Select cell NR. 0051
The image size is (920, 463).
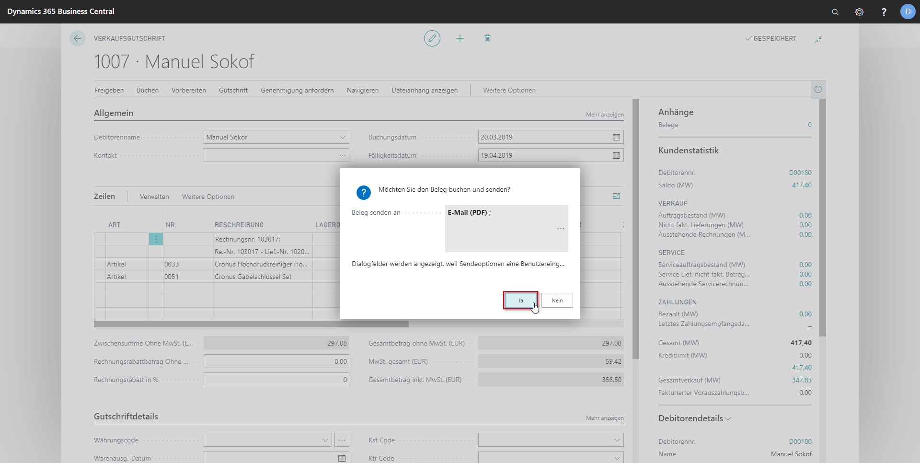(187, 277)
